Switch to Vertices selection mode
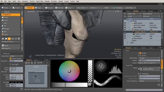The width and height of the screenshot is (164, 92). [x=29, y=8]
